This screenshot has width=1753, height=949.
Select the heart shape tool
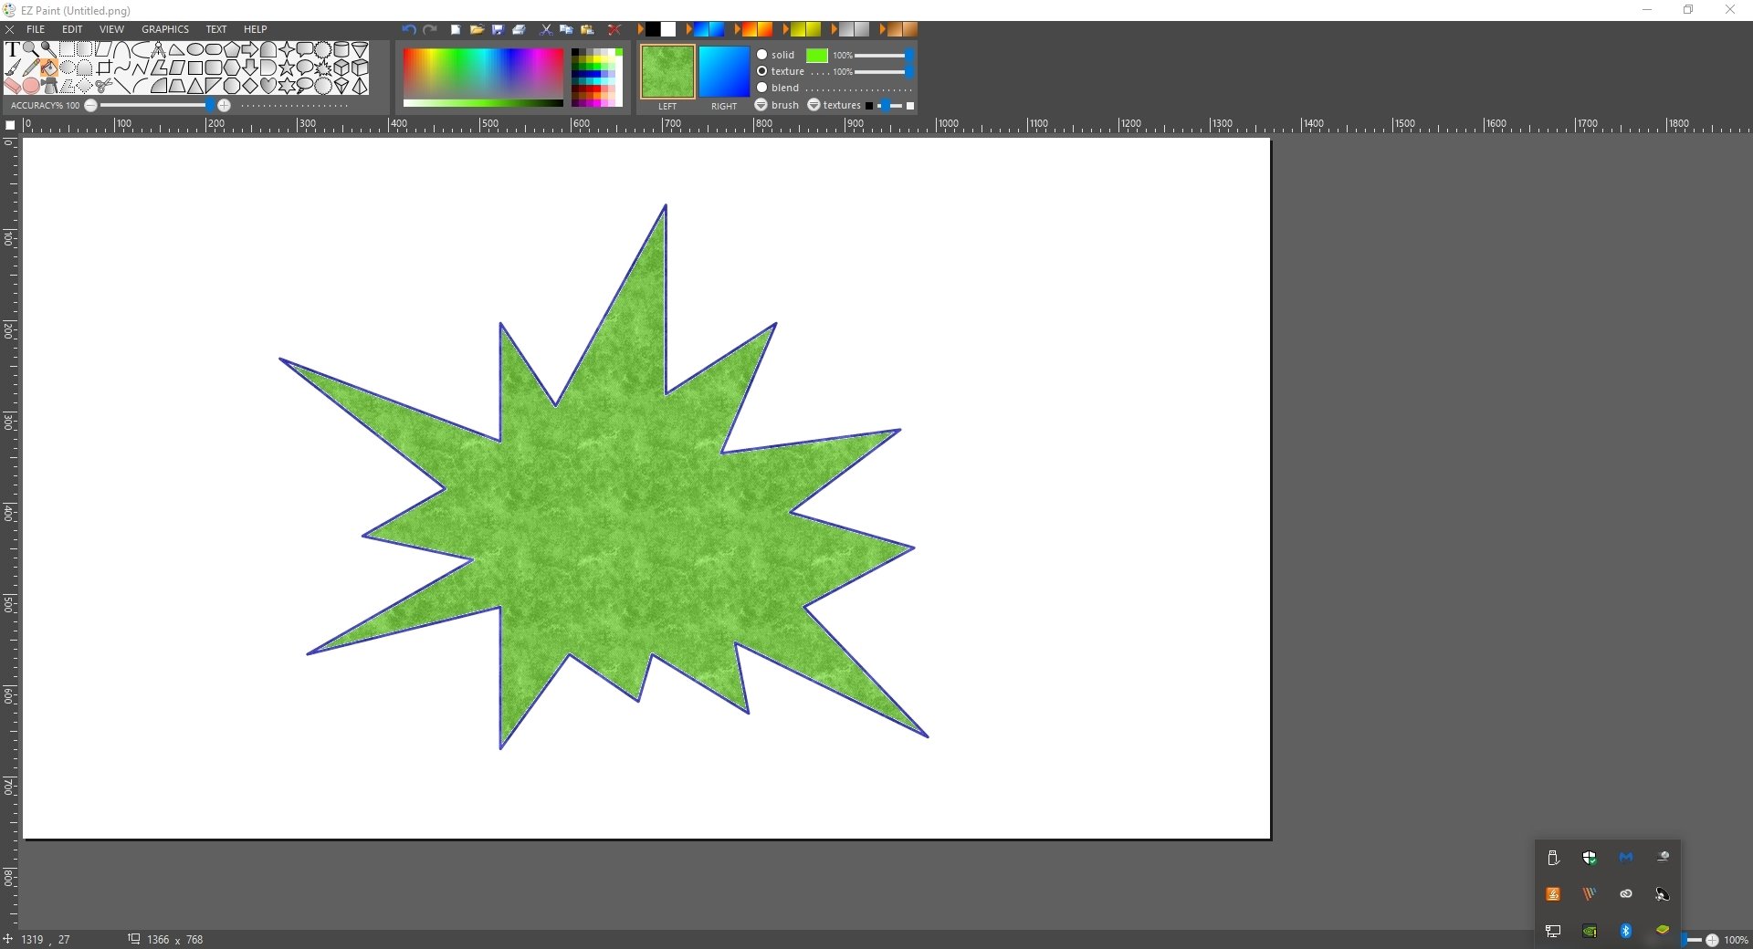pyautogui.click(x=268, y=86)
